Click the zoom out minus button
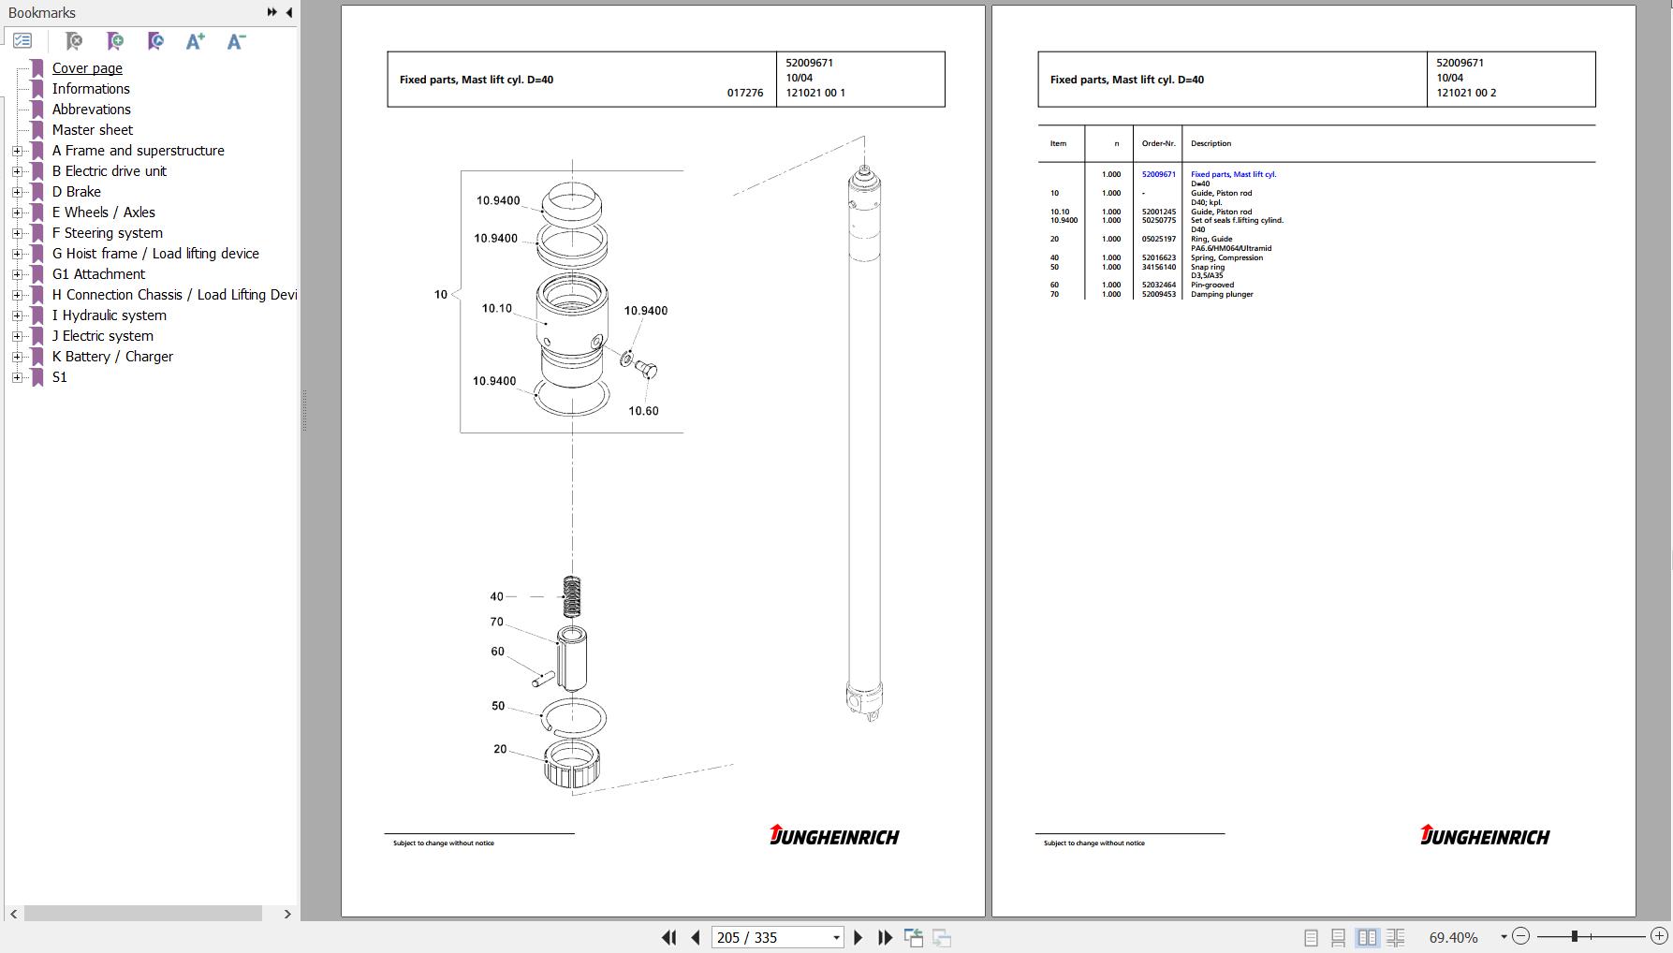Screen dimensions: 1673x953 click(x=1521, y=936)
